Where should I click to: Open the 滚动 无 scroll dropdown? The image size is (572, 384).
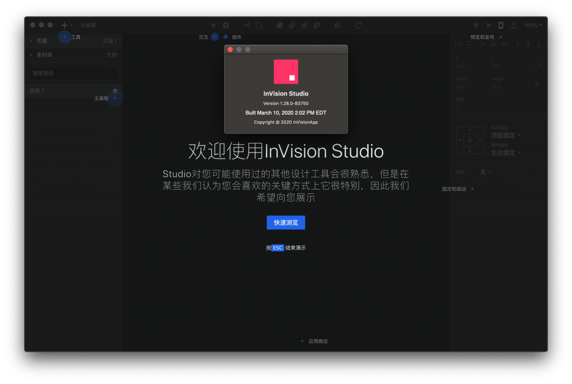click(x=485, y=172)
